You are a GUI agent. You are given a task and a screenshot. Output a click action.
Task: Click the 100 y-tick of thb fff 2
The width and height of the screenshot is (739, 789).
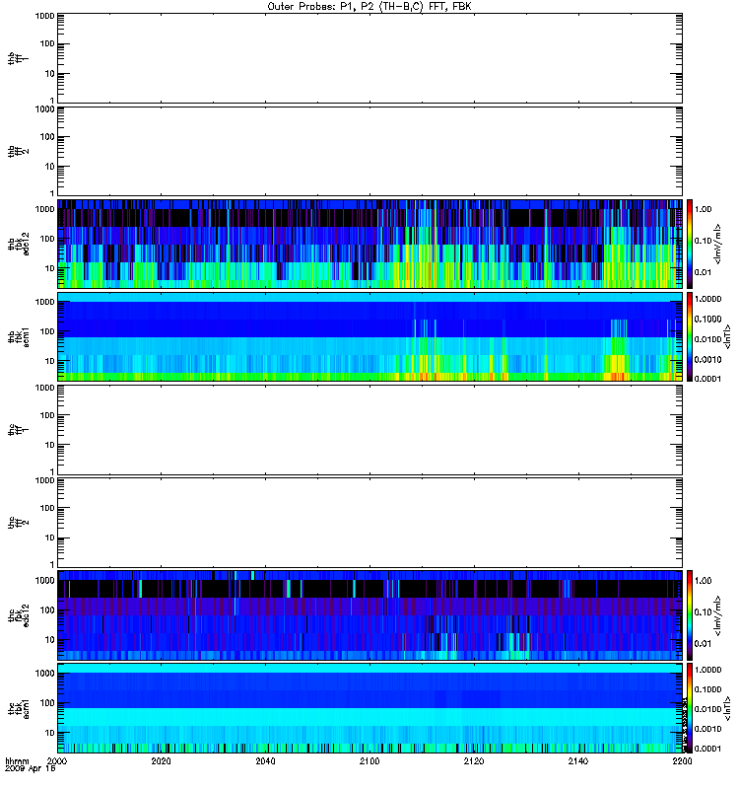[x=47, y=137]
